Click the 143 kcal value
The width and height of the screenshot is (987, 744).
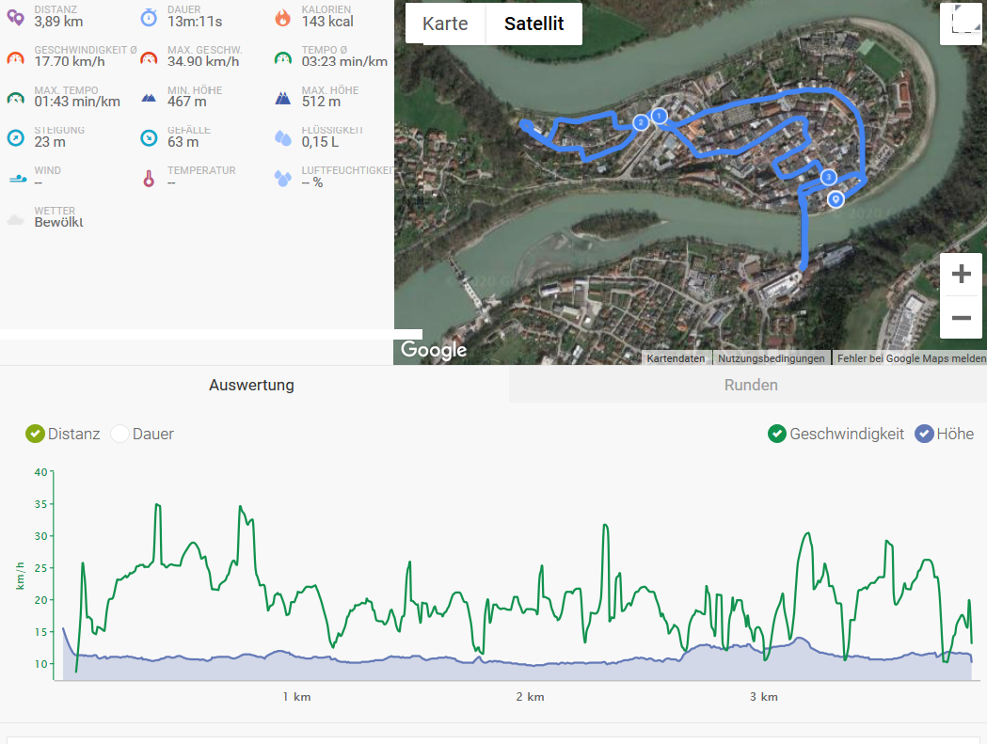[327, 22]
